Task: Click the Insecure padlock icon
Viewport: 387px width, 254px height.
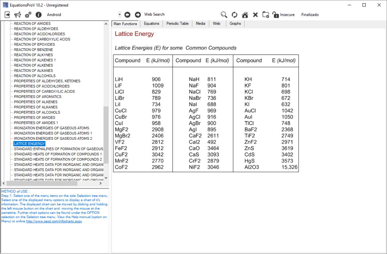Action: click(x=276, y=15)
